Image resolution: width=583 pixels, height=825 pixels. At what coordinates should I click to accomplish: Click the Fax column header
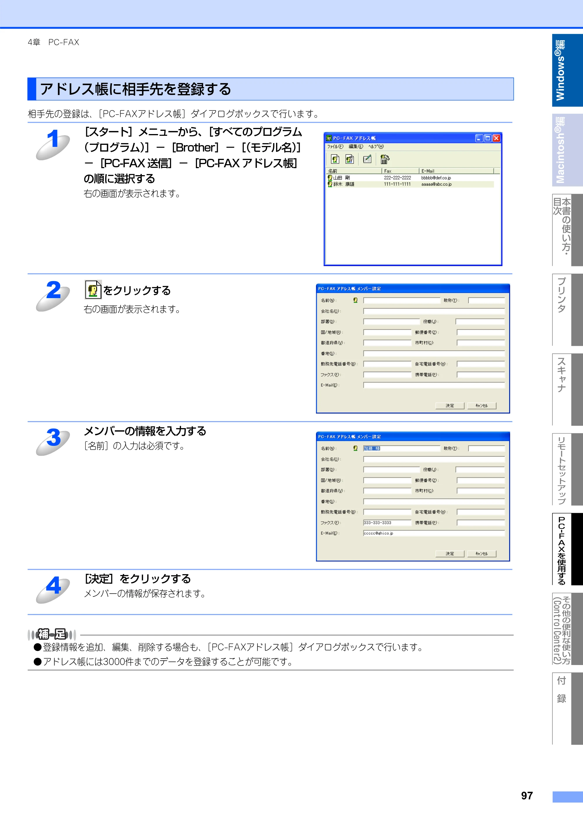[x=401, y=171]
